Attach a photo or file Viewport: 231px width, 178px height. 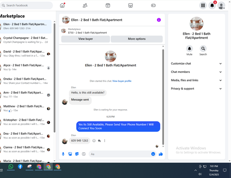[70, 154]
